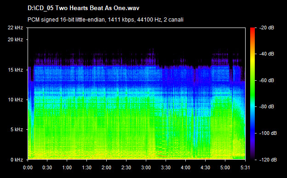Click the green -60 dB region of color bar
This screenshot has height=178, width=287.
coord(253,80)
